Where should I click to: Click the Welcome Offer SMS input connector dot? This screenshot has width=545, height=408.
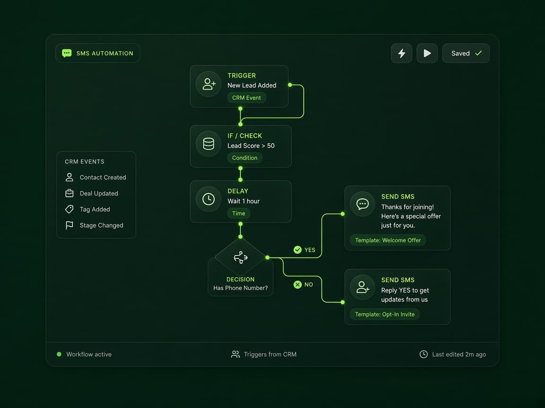(343, 214)
